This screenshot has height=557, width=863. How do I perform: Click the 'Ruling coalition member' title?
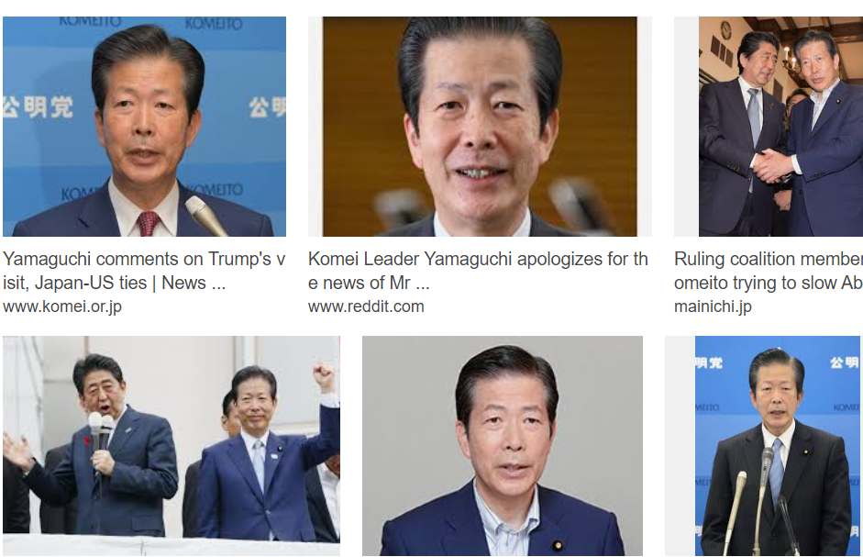[769, 259]
